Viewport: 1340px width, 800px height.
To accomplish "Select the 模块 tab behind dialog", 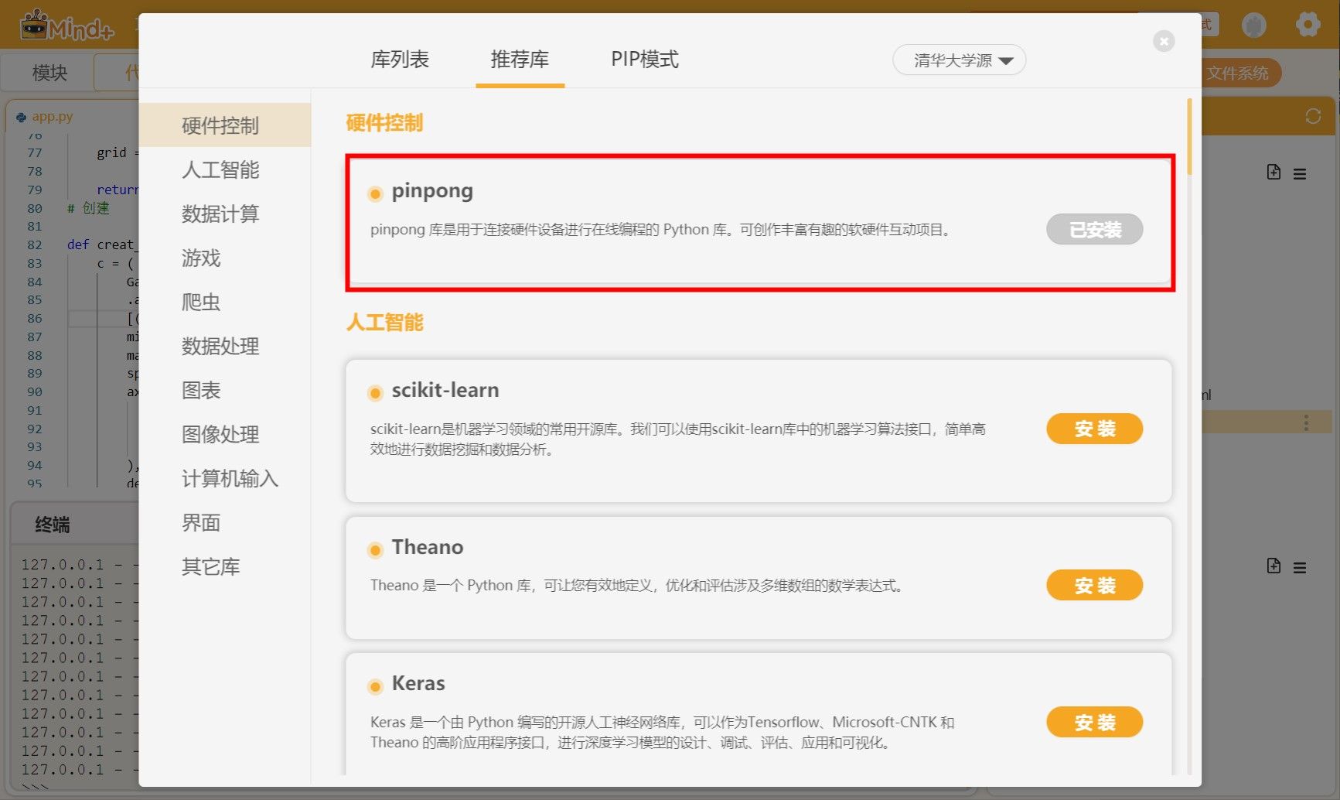I will 49,73.
